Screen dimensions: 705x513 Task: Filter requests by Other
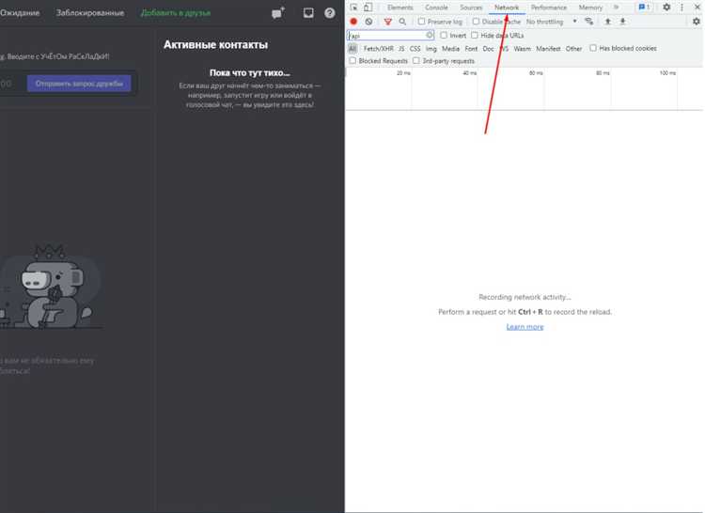573,49
